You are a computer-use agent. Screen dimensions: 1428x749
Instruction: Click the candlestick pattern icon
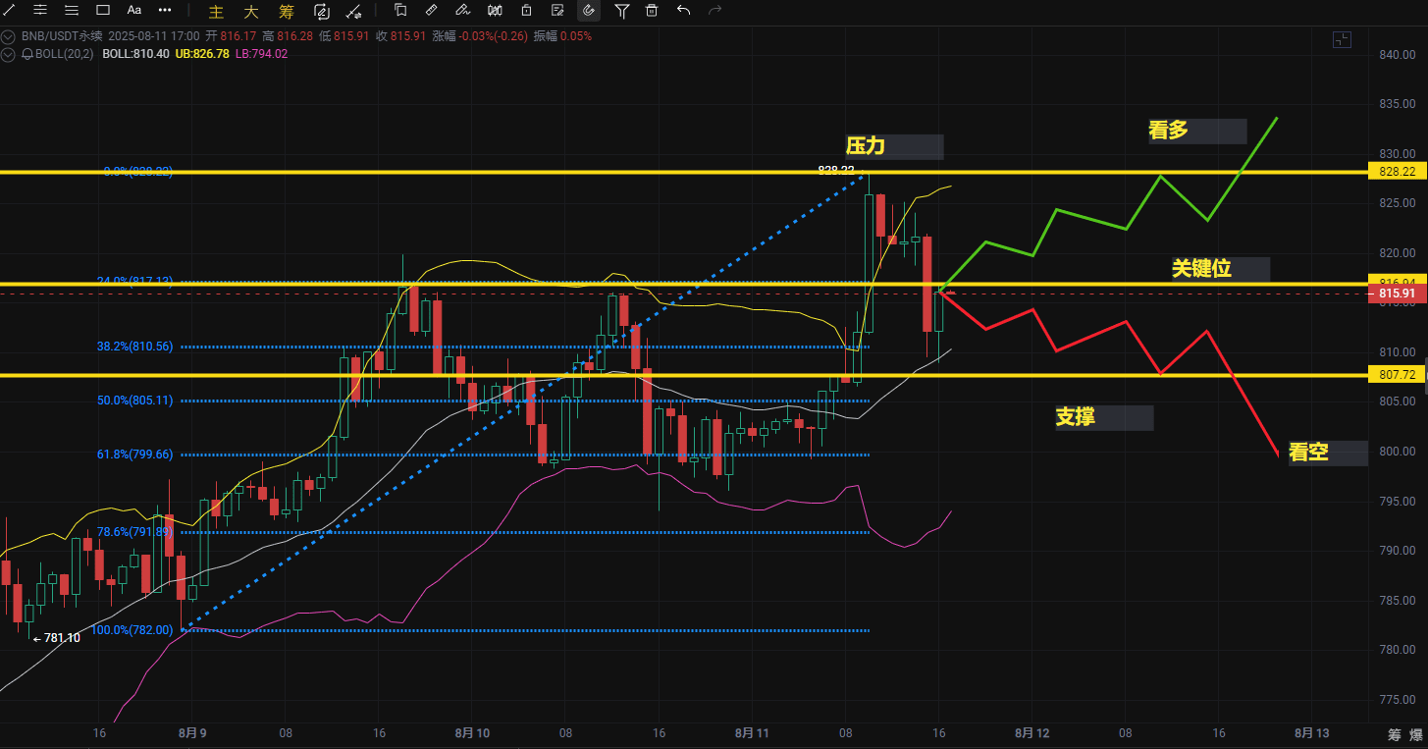tap(495, 11)
